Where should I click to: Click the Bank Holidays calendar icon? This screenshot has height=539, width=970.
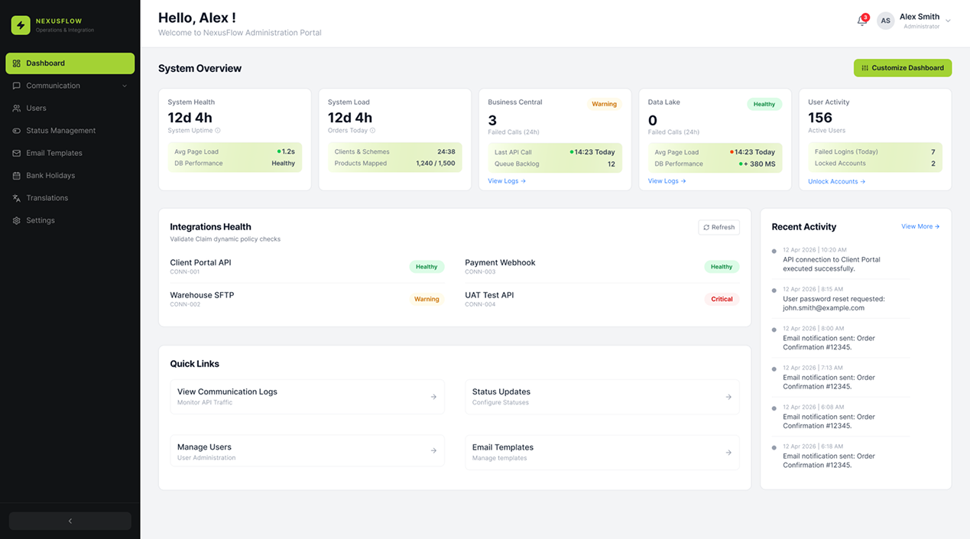(17, 176)
